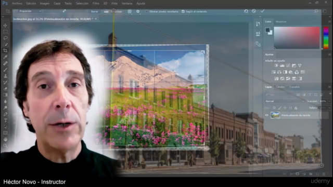
Task: Select the Hand tool
Action: click(x=5, y=139)
